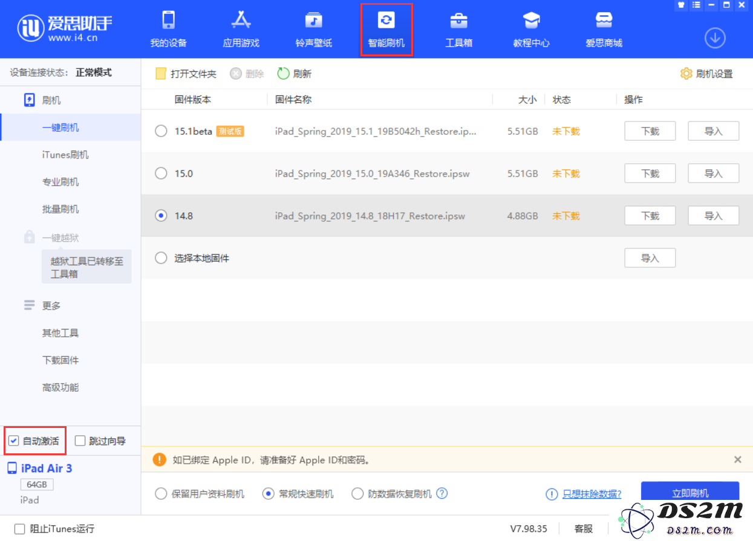The width and height of the screenshot is (753, 541).
Task: Toggle the 自动激活 checkbox
Action: pos(14,441)
